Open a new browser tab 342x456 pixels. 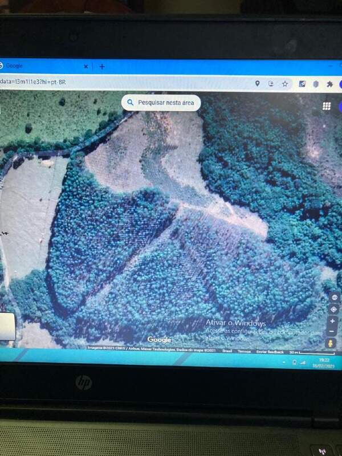[102, 67]
